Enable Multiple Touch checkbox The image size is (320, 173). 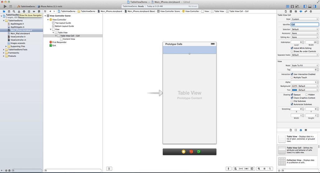pos(292,77)
